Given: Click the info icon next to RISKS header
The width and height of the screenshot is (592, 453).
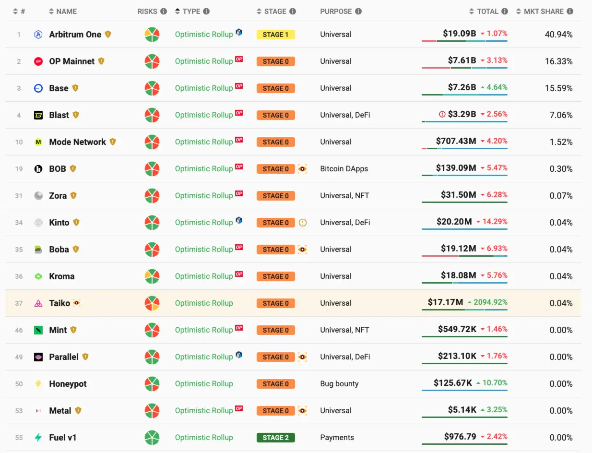Looking at the screenshot, I should tap(164, 12).
